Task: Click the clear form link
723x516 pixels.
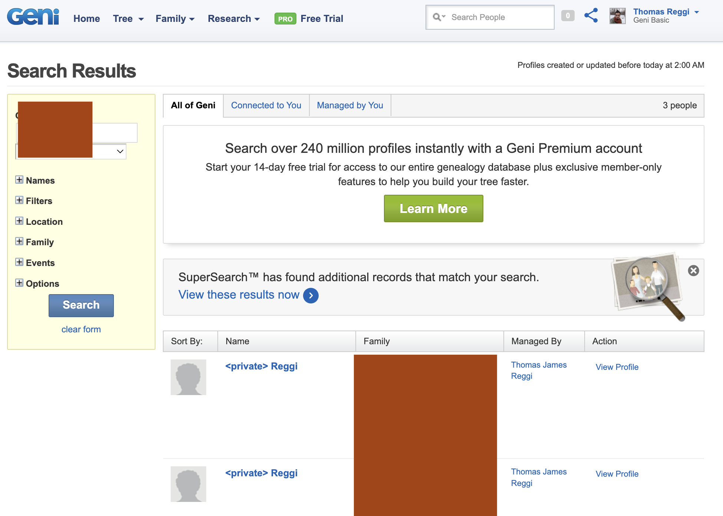Action: click(81, 329)
